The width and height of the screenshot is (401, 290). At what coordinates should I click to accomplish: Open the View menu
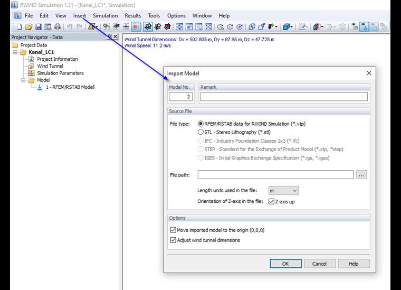[61, 16]
